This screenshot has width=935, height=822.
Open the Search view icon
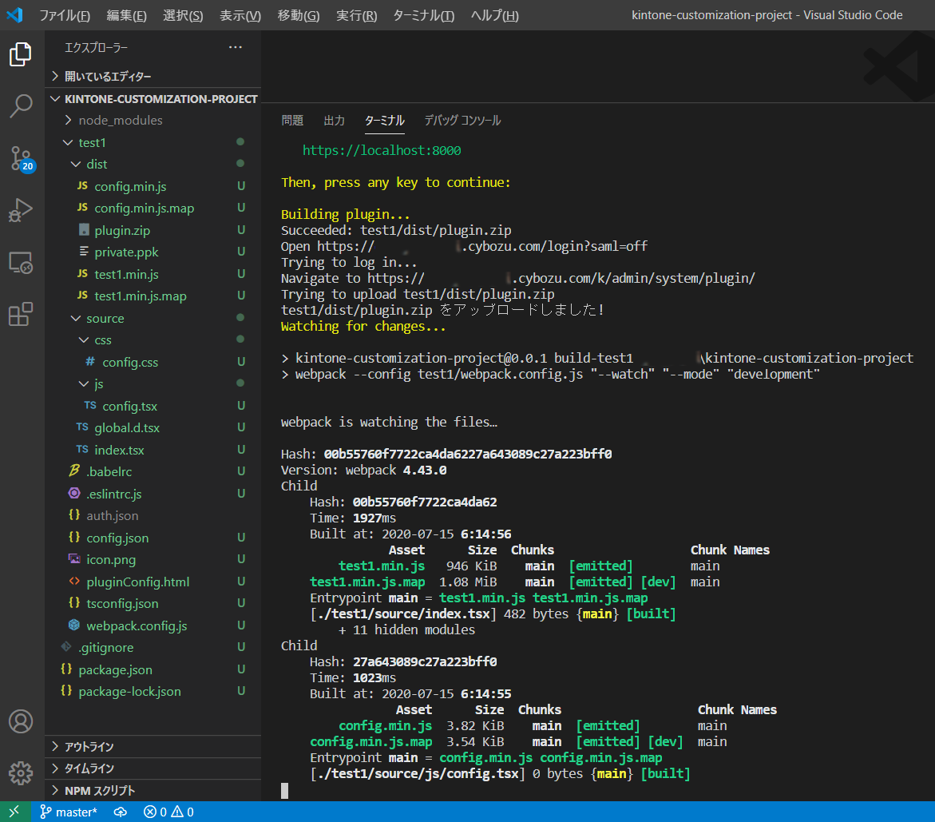[x=21, y=105]
